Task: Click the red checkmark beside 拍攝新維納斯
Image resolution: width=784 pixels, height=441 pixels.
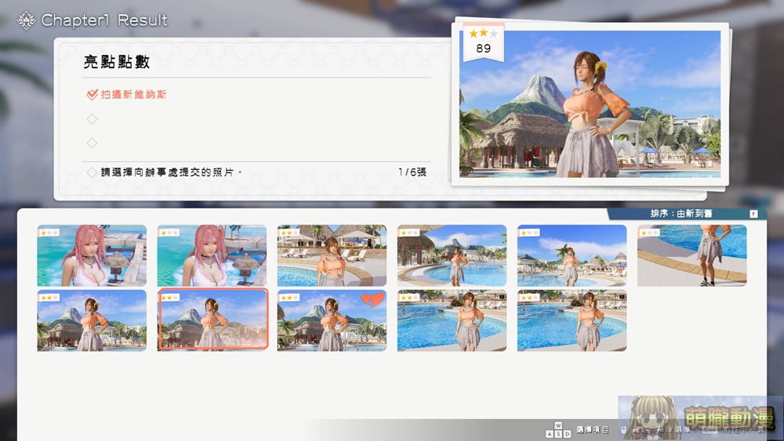Action: (x=92, y=95)
